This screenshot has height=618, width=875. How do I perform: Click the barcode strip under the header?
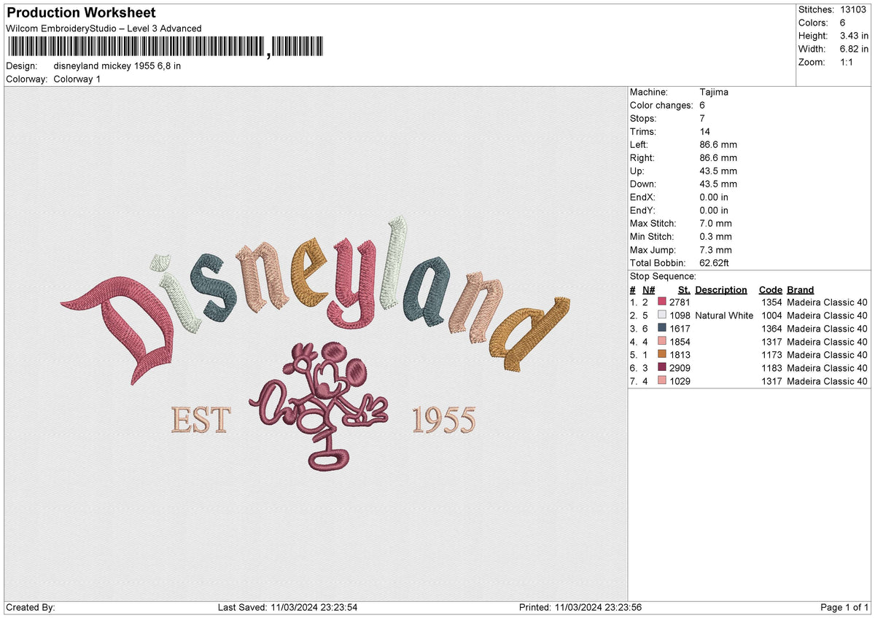[x=165, y=47]
